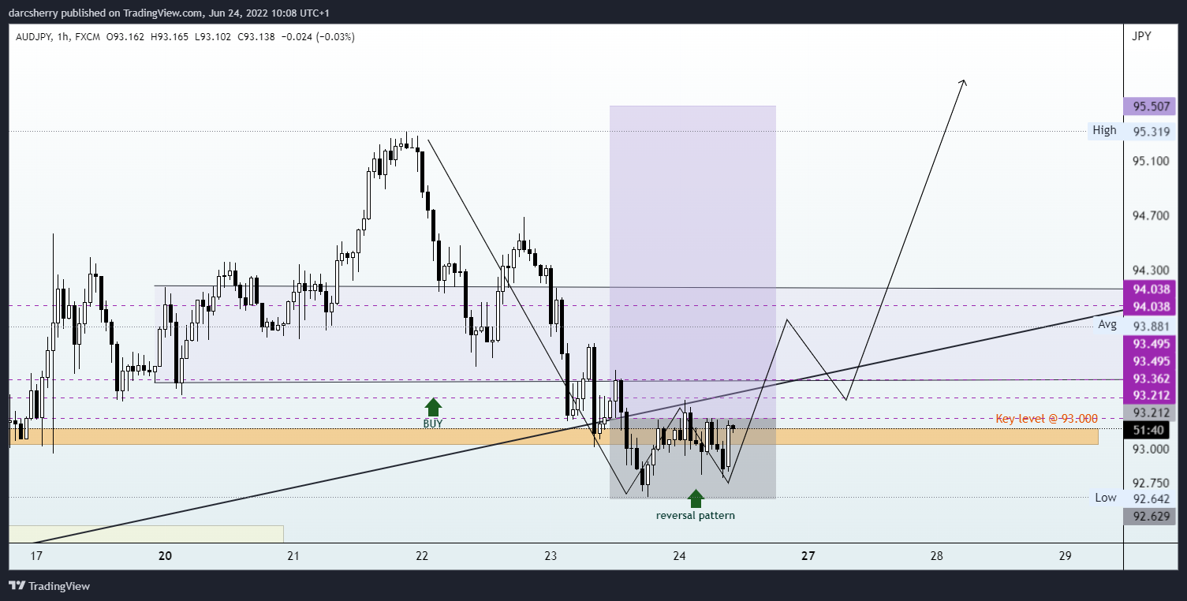Select the orange support zone rectangle
The width and height of the screenshot is (1187, 601).
[553, 436]
